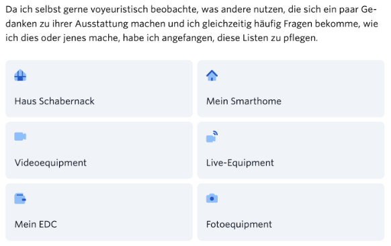Open the Haus Schabernack text link
Viewport: 391px width, 246px height.
(x=54, y=101)
